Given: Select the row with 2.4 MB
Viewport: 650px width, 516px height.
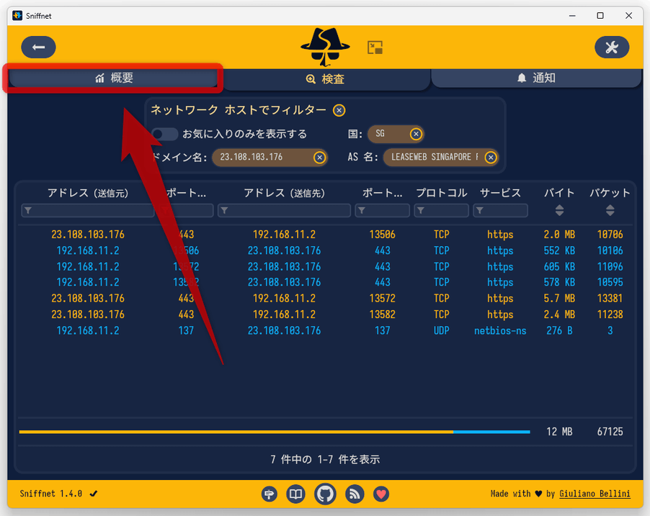Looking at the screenshot, I should pos(326,314).
